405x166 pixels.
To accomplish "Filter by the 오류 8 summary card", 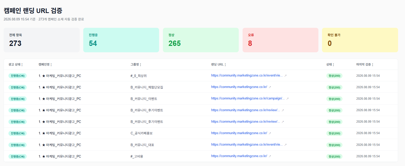I will click(x=281, y=40).
